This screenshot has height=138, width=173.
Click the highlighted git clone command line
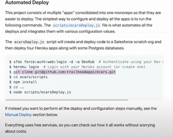[x=62, y=72]
